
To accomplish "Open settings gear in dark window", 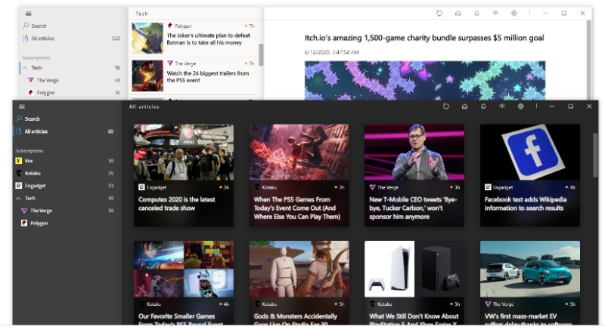I will (520, 106).
